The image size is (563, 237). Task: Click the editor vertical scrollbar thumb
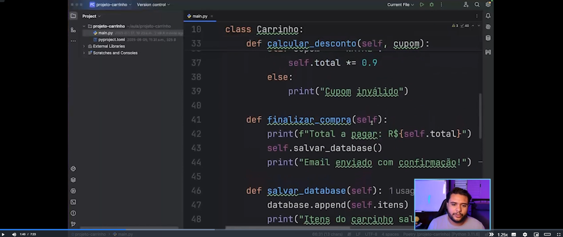click(x=480, y=116)
